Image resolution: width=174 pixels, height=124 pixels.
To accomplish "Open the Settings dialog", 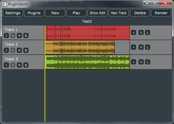I will 13,13.
